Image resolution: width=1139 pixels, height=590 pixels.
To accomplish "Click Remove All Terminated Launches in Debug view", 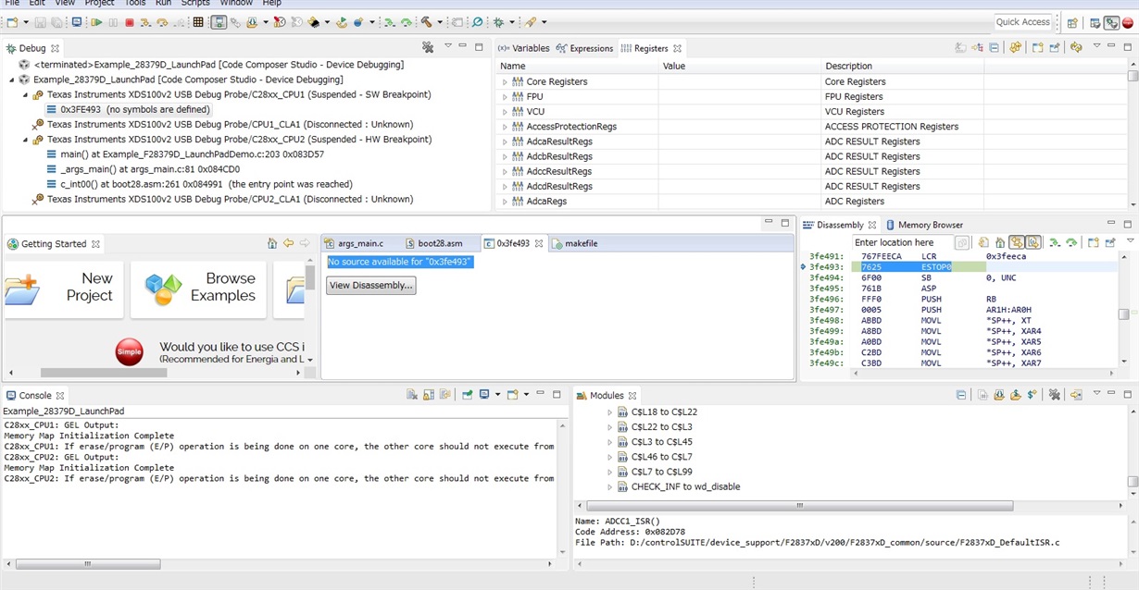I will click(427, 47).
